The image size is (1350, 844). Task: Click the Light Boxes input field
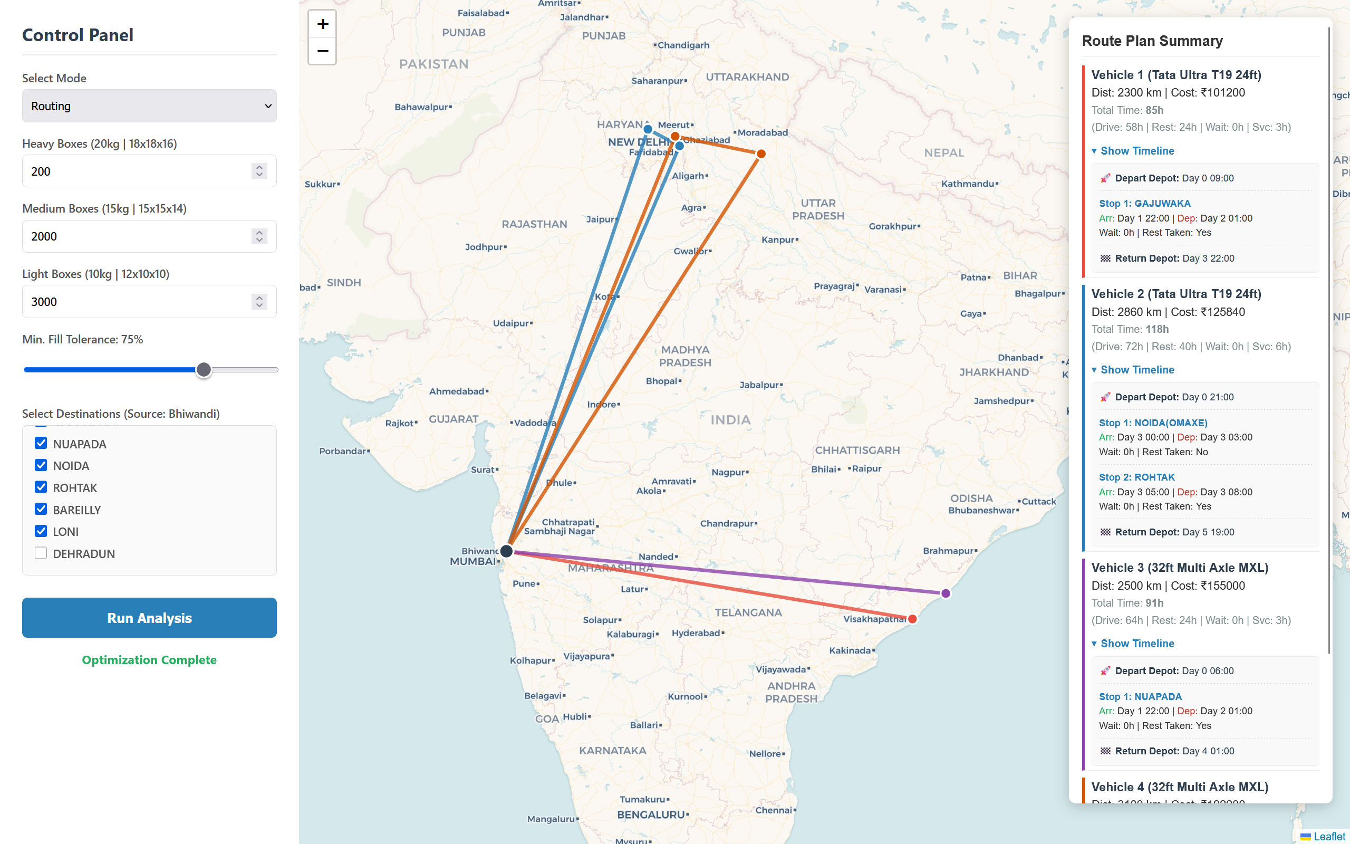[149, 301]
